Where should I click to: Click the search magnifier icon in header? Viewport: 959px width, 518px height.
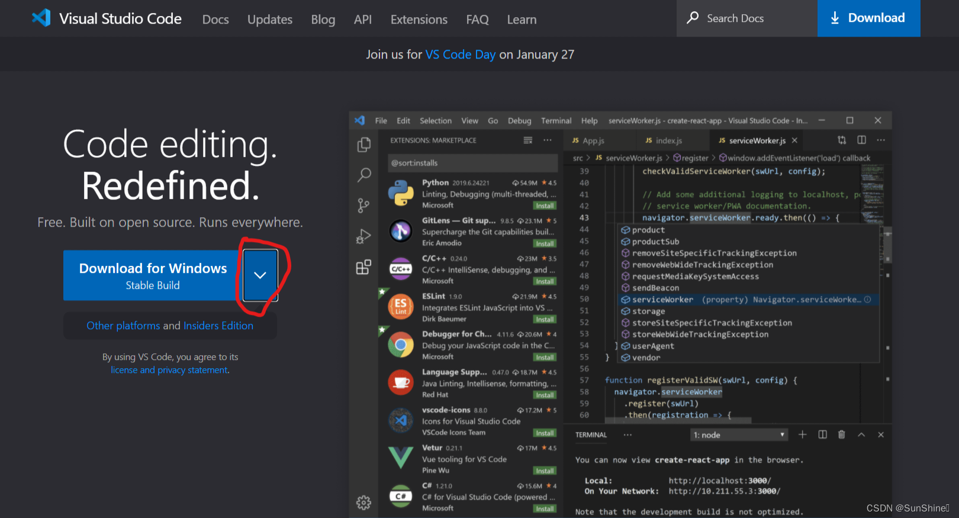(693, 18)
